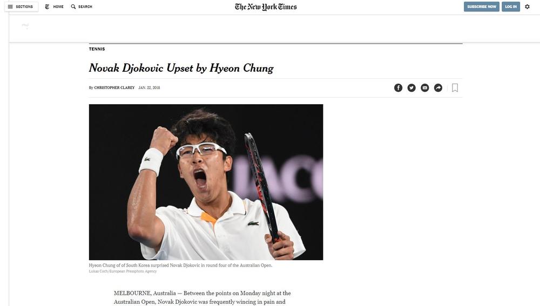
Task: Click the SECTIONS label text
Action: (x=24, y=6)
